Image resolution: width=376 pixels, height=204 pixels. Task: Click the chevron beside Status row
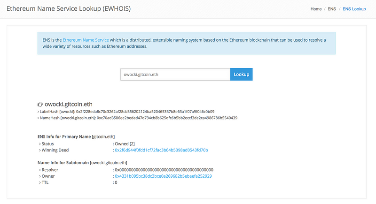coord(40,144)
